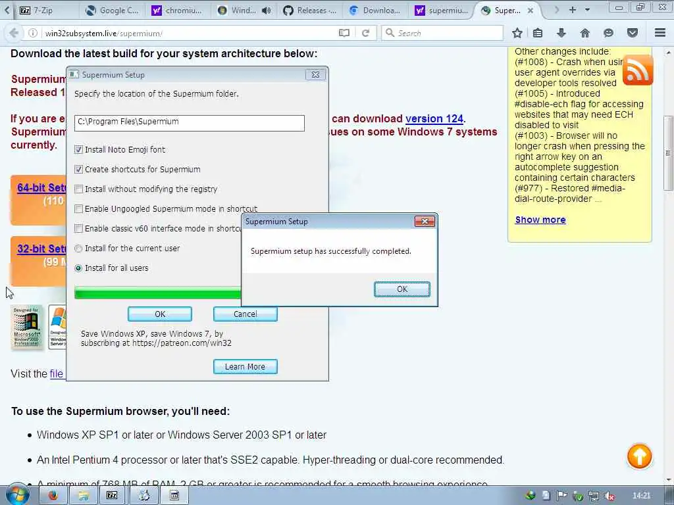Click the volume icon in the system tray
The height and width of the screenshot is (505, 674).
(x=609, y=496)
